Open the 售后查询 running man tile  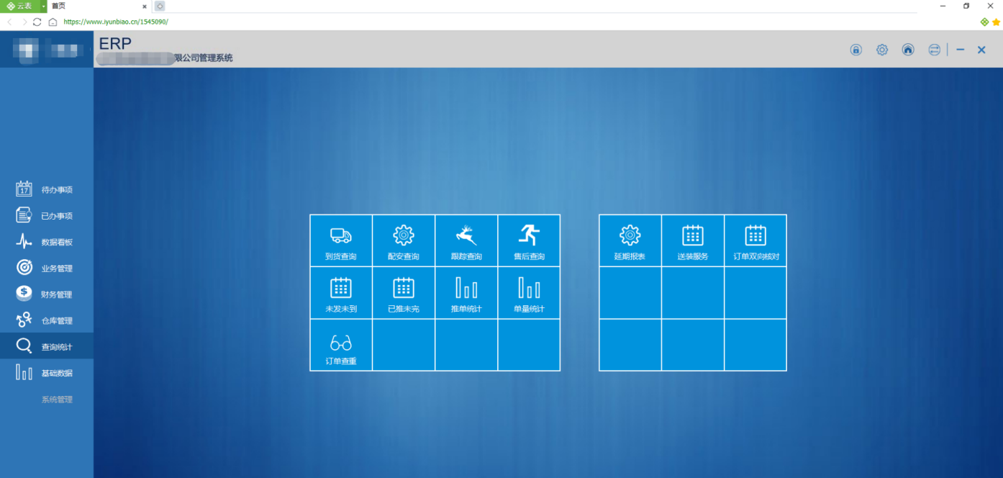(x=529, y=240)
